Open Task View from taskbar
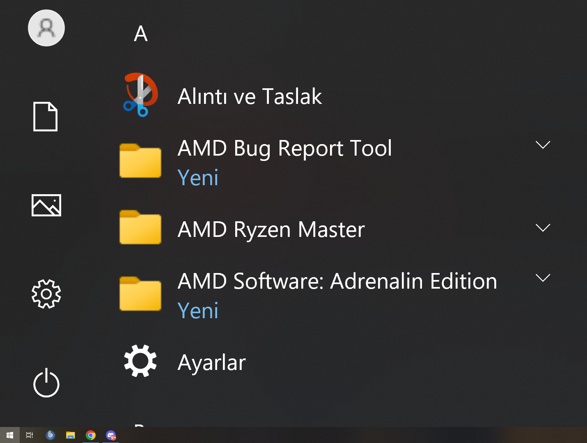Viewport: 587px width, 443px height. (x=30, y=435)
